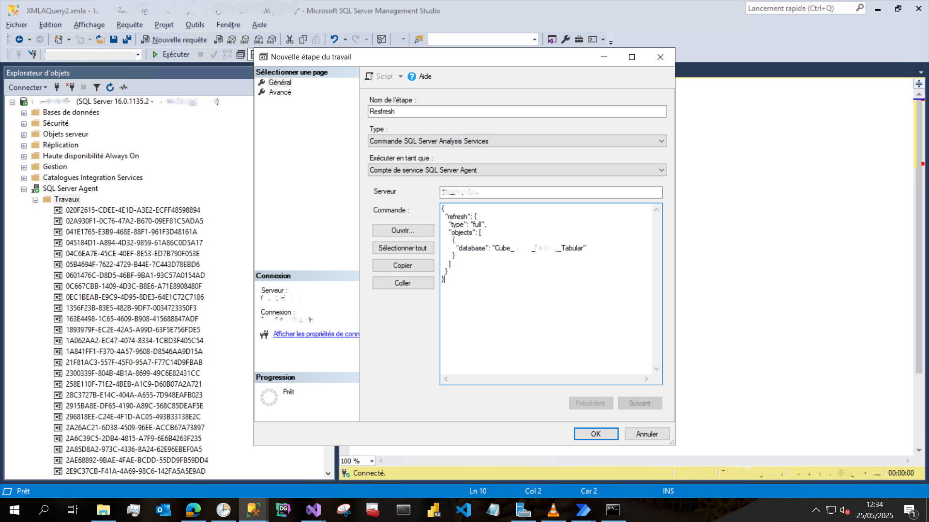Open the Script dropdown arrow
Viewport: 929px width, 522px height.
pos(401,76)
